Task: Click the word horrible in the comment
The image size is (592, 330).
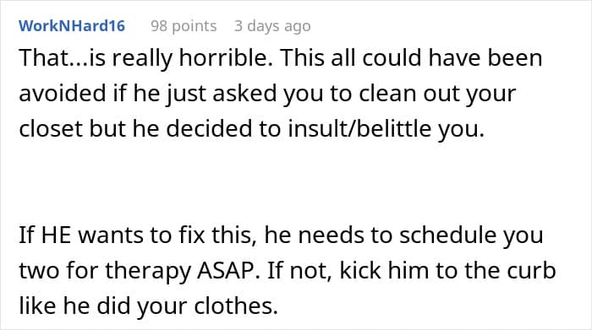Action: tap(226, 57)
